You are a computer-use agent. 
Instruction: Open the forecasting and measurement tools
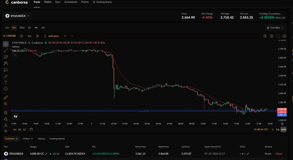click(x=6, y=70)
